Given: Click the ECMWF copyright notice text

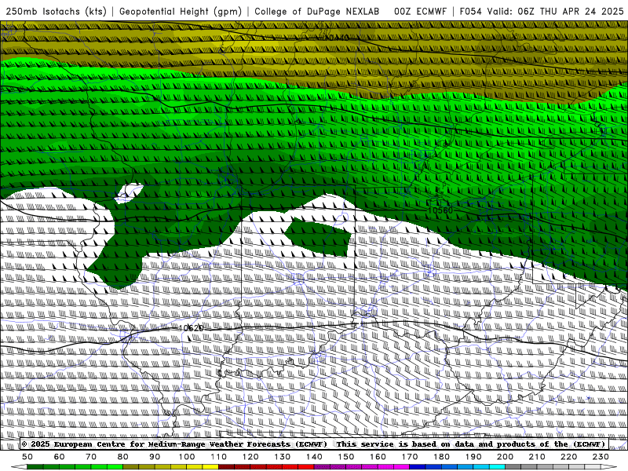Looking at the screenshot, I should [x=313, y=444].
